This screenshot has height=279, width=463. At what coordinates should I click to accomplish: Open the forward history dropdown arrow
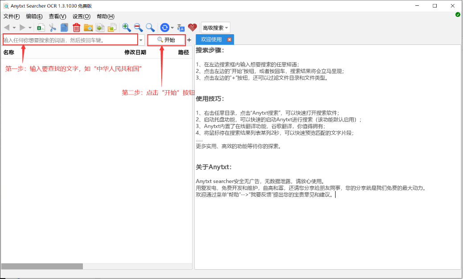[x=30, y=28]
